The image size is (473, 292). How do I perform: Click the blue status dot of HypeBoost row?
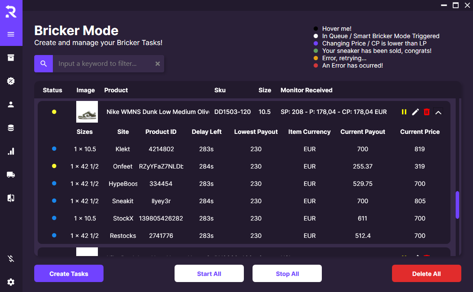(54, 183)
